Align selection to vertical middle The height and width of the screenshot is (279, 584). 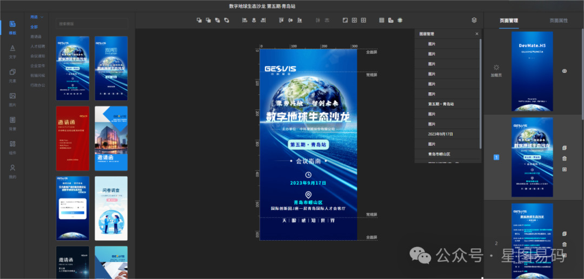pyautogui.click(x=290, y=20)
